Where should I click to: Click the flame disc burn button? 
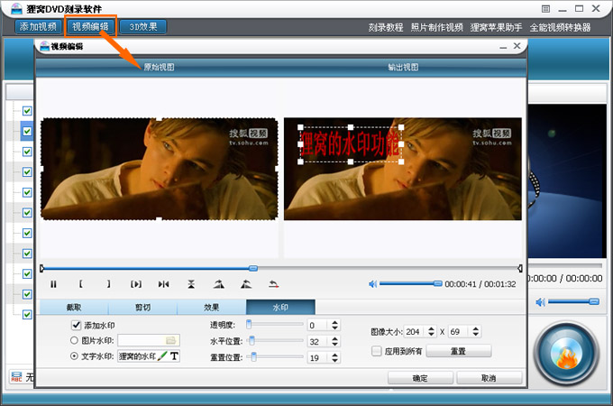coord(566,354)
